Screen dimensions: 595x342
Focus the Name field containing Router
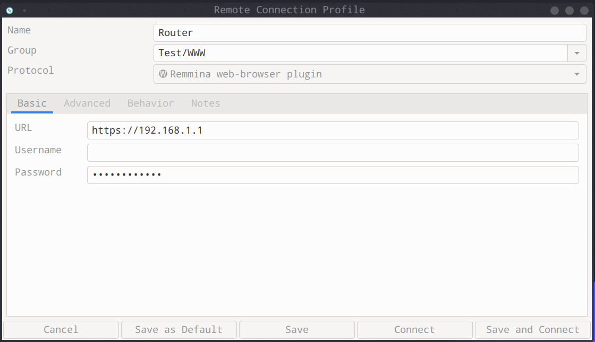369,33
